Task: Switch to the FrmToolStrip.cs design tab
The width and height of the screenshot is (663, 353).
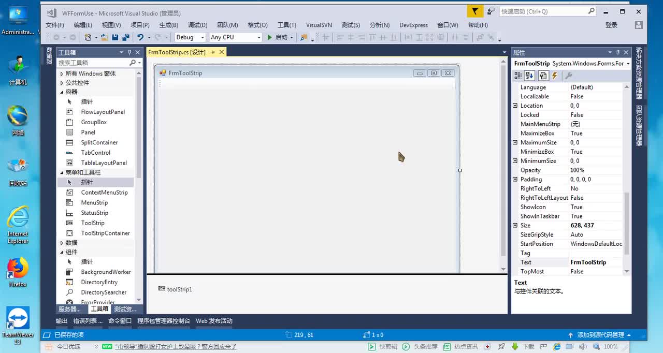Action: tap(177, 52)
